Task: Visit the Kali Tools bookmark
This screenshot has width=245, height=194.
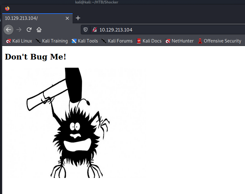Action: coord(85,41)
